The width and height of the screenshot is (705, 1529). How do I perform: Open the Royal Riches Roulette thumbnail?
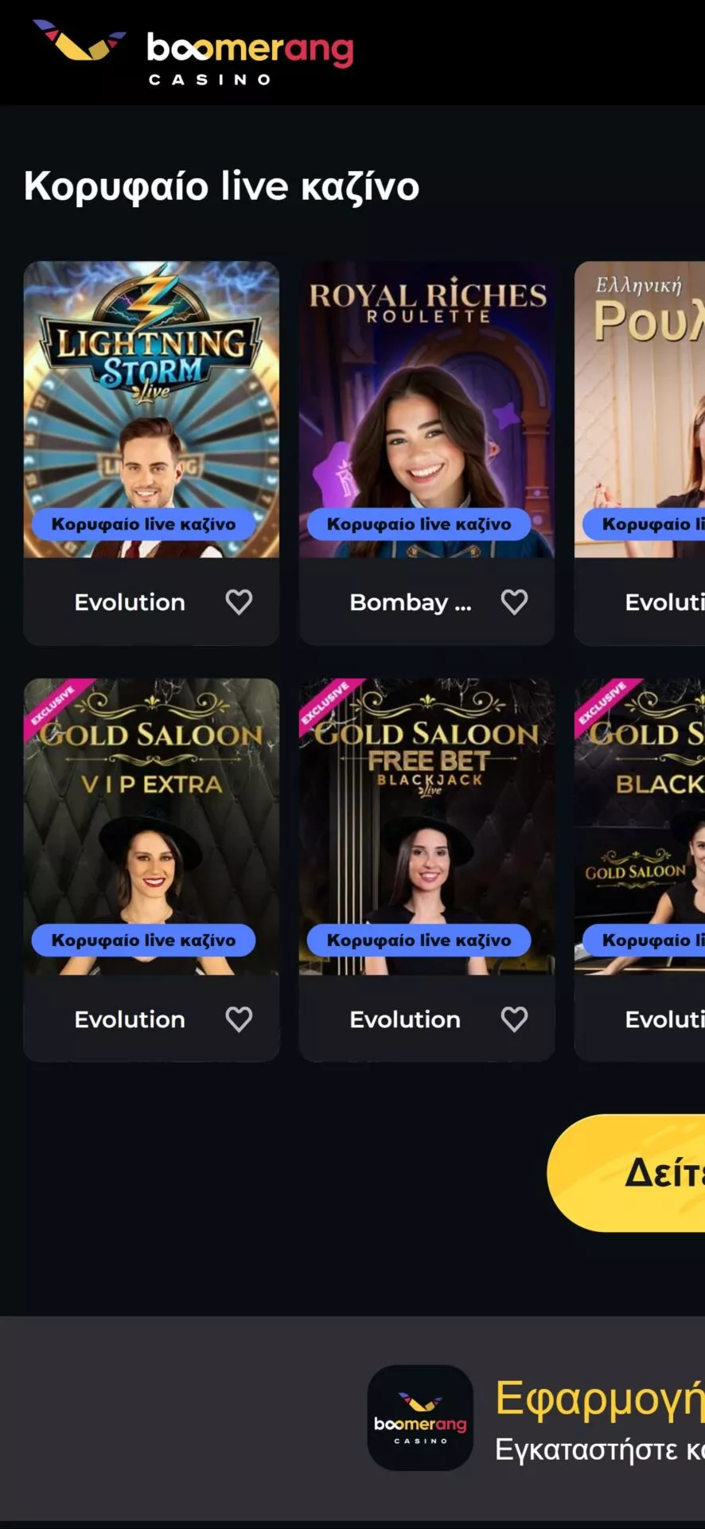[x=427, y=409]
